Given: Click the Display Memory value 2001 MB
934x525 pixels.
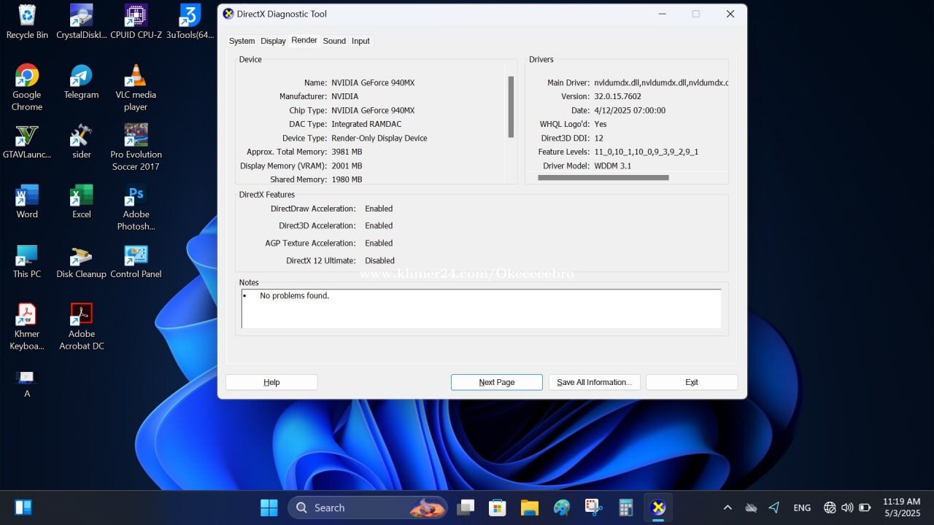Looking at the screenshot, I should click(347, 166).
